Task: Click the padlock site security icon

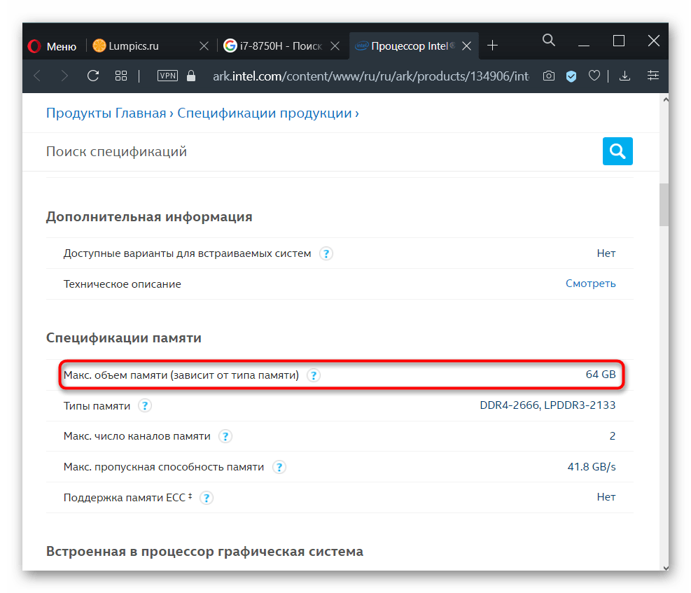Action: tap(190, 76)
